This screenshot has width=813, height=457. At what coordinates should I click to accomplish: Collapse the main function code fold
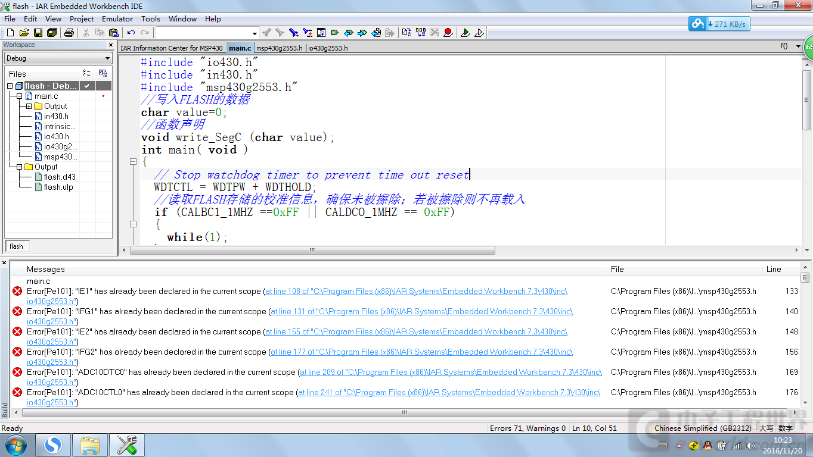(x=134, y=162)
